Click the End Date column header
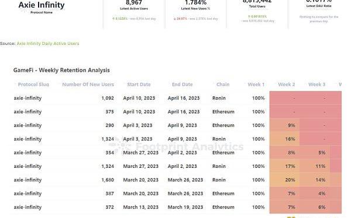The image size is (351, 218). click(182, 85)
